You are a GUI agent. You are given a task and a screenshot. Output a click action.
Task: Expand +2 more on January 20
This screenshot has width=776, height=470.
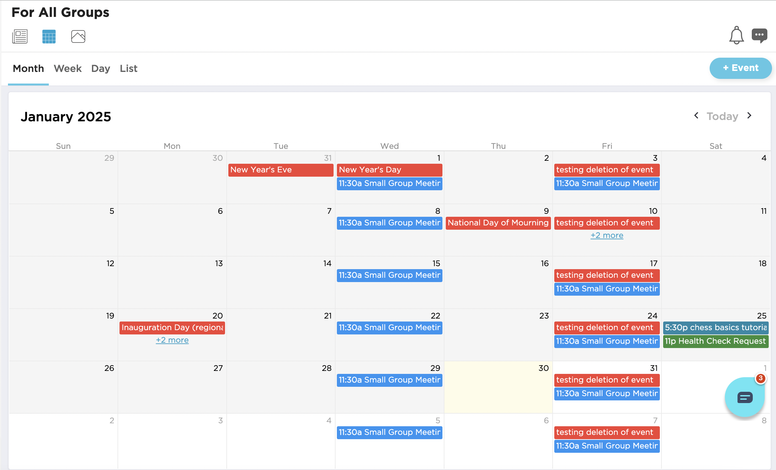172,340
